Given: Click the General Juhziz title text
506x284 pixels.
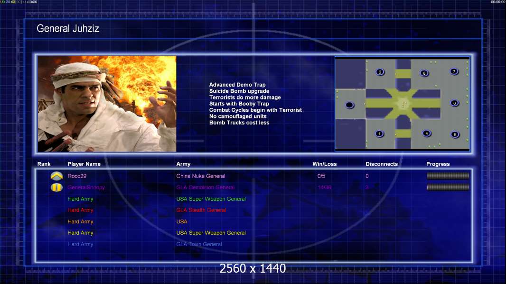Looking at the screenshot, I should [68, 28].
